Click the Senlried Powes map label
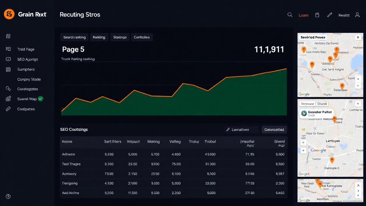 pyautogui.click(x=313, y=37)
